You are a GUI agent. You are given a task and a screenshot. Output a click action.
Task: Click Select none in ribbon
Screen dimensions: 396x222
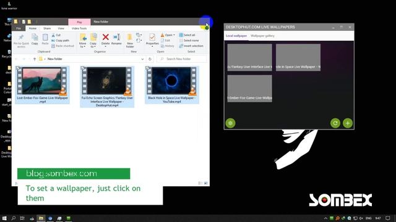[x=189, y=41]
